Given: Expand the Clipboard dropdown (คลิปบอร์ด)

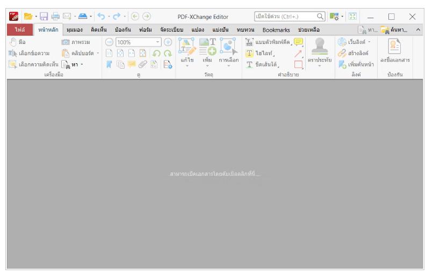Looking at the screenshot, I should point(97,53).
